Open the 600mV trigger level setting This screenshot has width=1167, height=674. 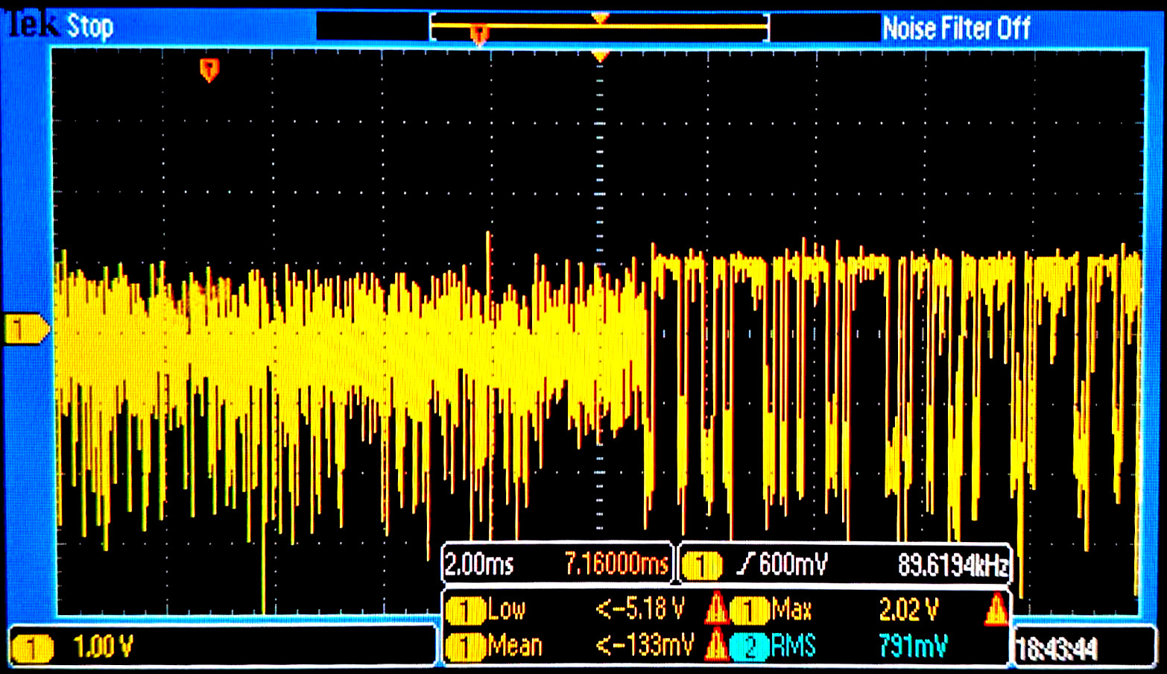[x=793, y=565]
